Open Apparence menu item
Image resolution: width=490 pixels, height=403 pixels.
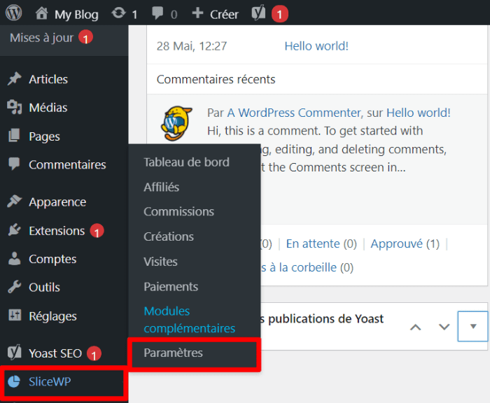pyautogui.click(x=57, y=202)
